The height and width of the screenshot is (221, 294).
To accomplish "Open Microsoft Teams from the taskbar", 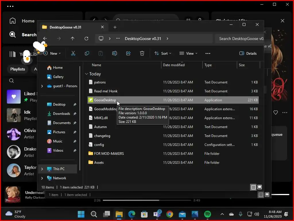I will point(156,214).
